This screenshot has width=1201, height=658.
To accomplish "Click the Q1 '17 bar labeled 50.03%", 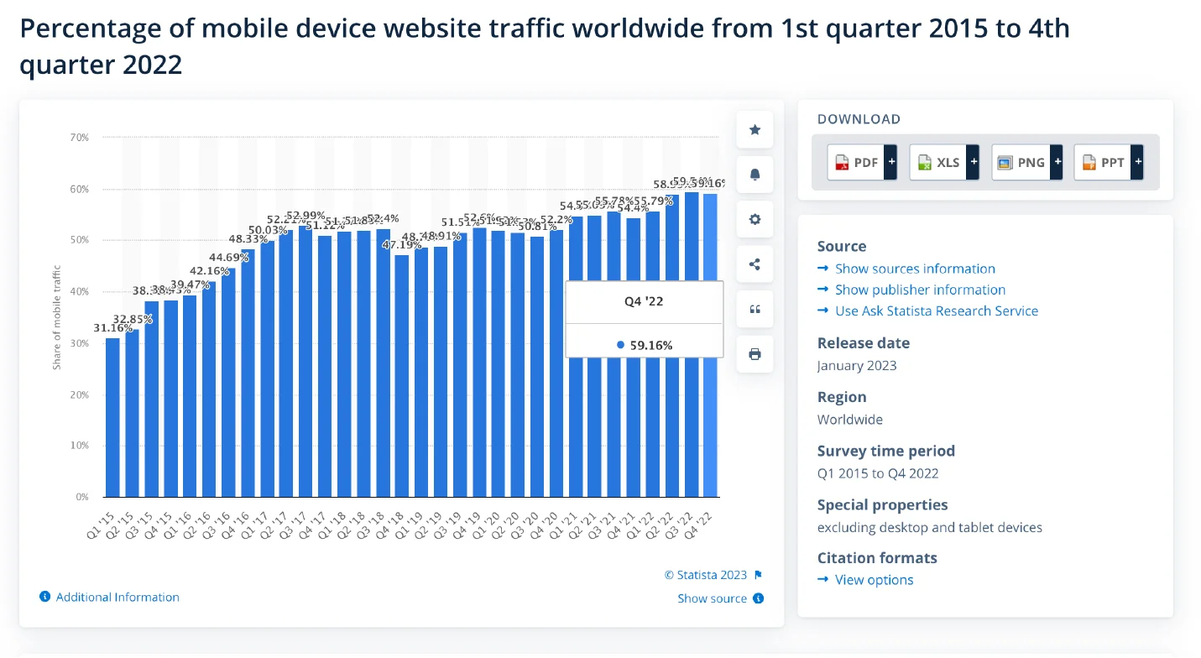I will coord(267,368).
